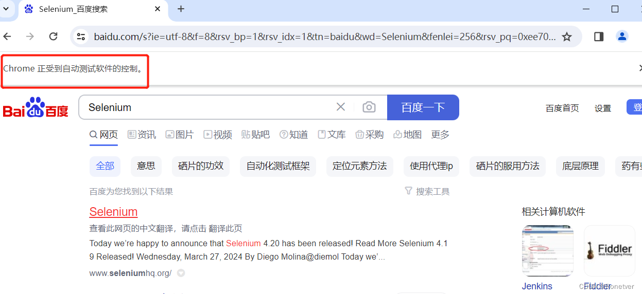Select the 底层原理 filter chip
The width and height of the screenshot is (642, 294).
point(580,166)
